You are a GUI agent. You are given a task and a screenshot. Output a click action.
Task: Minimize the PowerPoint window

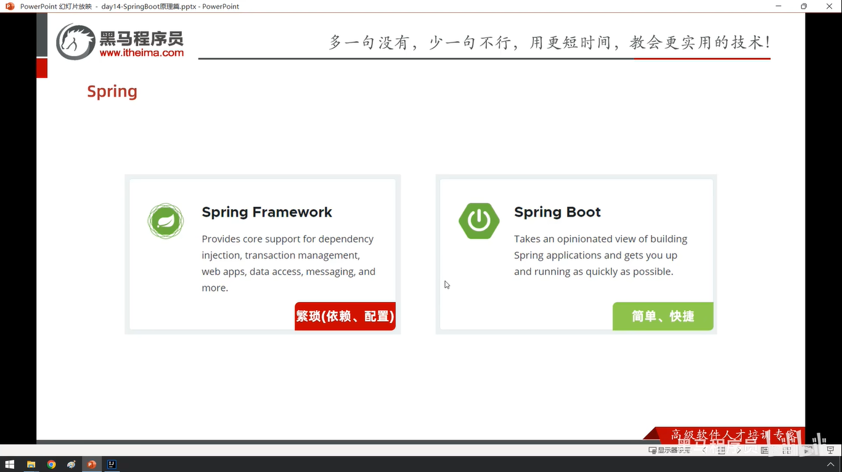(779, 6)
